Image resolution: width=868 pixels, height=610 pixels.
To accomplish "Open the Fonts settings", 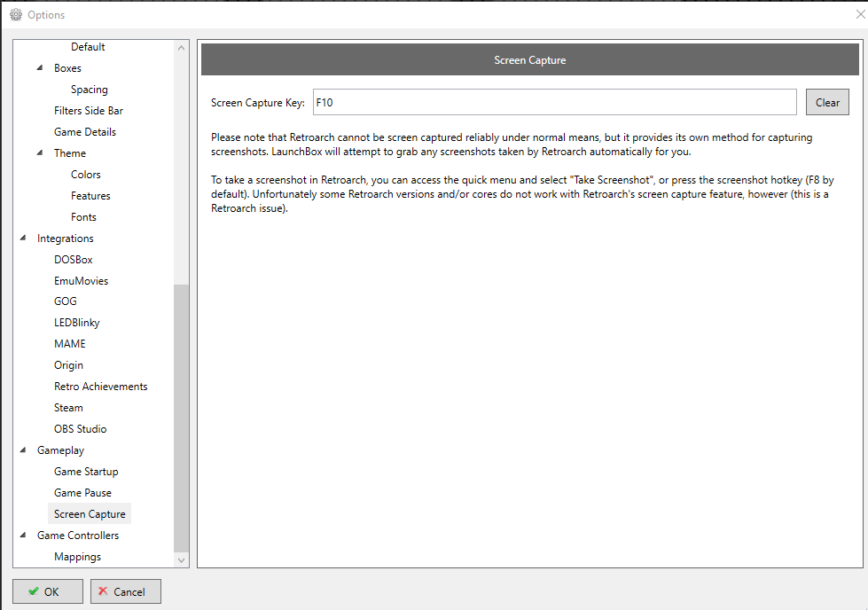I will pyautogui.click(x=83, y=217).
